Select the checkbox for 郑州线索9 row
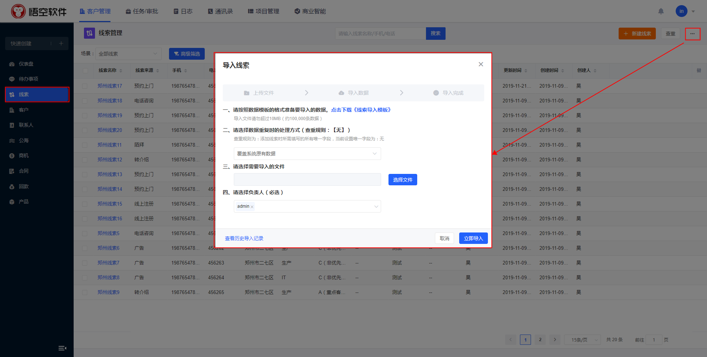 tap(85, 293)
